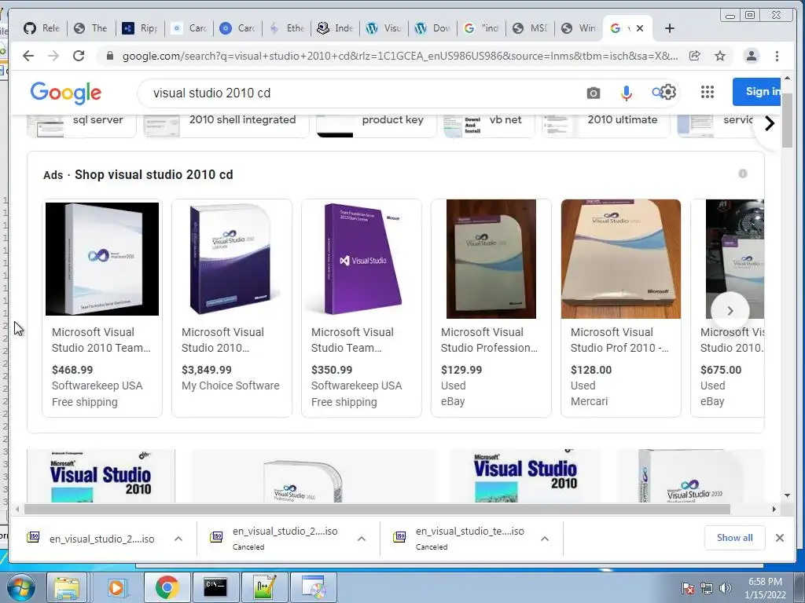Switch to the WordPress Visual tab
The image size is (805, 603).
click(384, 28)
